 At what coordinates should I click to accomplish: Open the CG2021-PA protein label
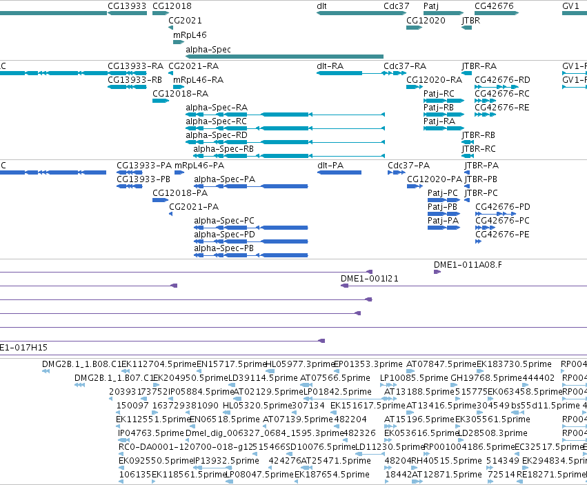(194, 207)
